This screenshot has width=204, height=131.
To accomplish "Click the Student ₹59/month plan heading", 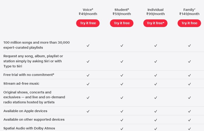I will pyautogui.click(x=122, y=12).
